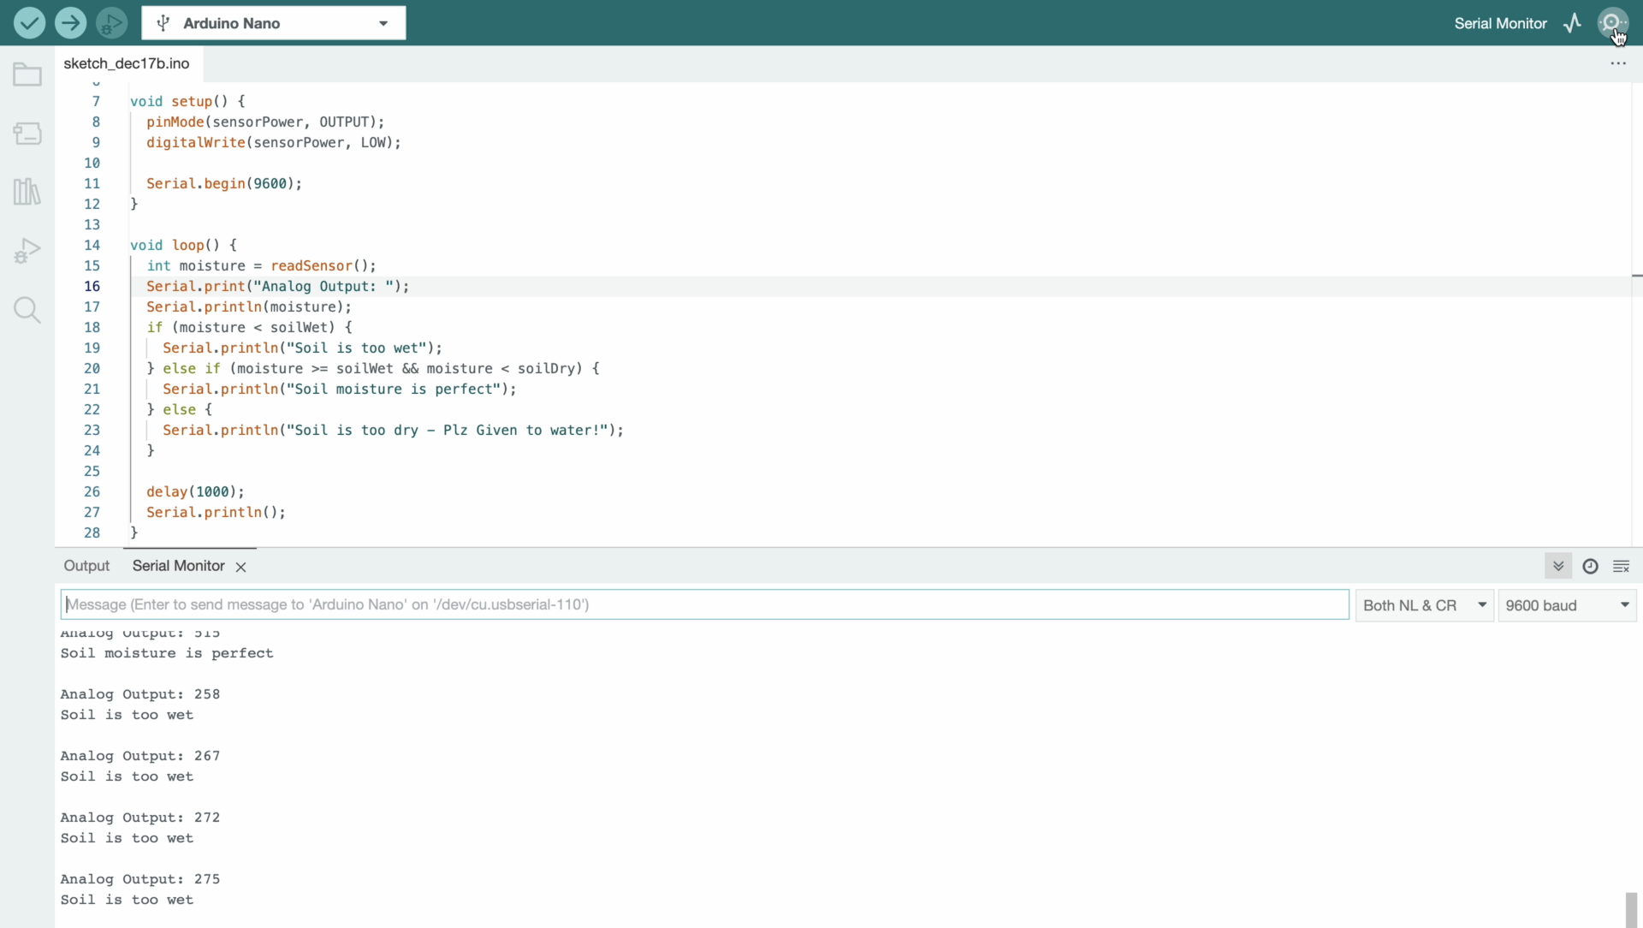Toggle timestamp display in the Serial Monitor
This screenshot has height=928, width=1643.
1590,567
